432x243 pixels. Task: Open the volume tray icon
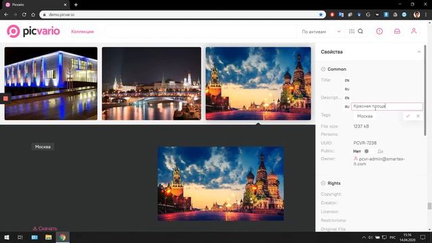coord(371,237)
